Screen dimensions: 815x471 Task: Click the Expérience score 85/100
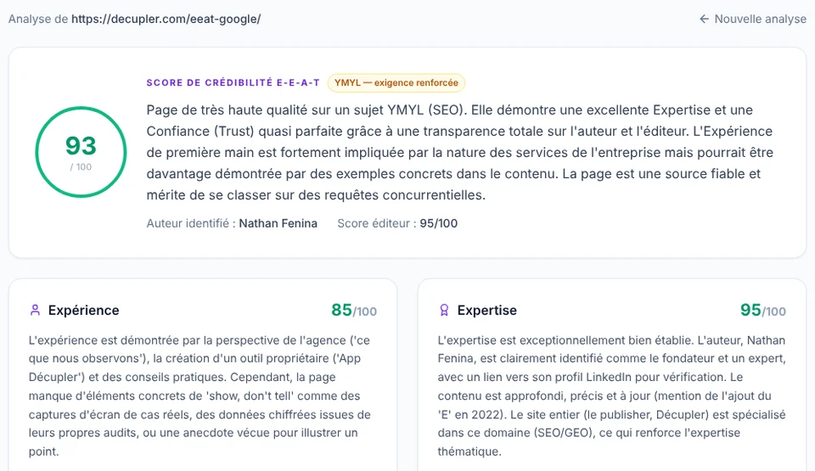click(x=354, y=311)
